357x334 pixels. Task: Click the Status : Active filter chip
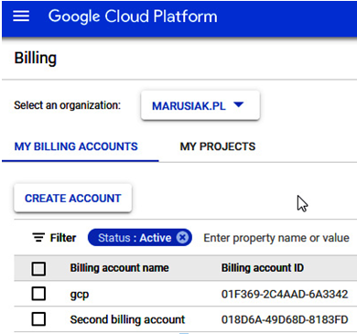135,238
